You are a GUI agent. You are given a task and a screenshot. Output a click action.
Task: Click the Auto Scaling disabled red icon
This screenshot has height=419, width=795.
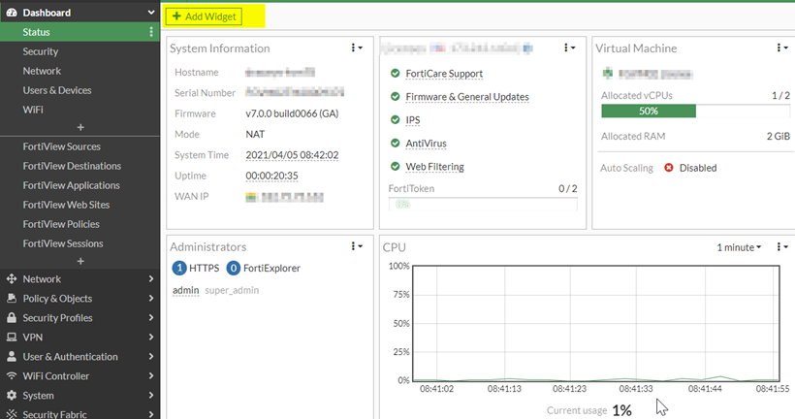[669, 168]
